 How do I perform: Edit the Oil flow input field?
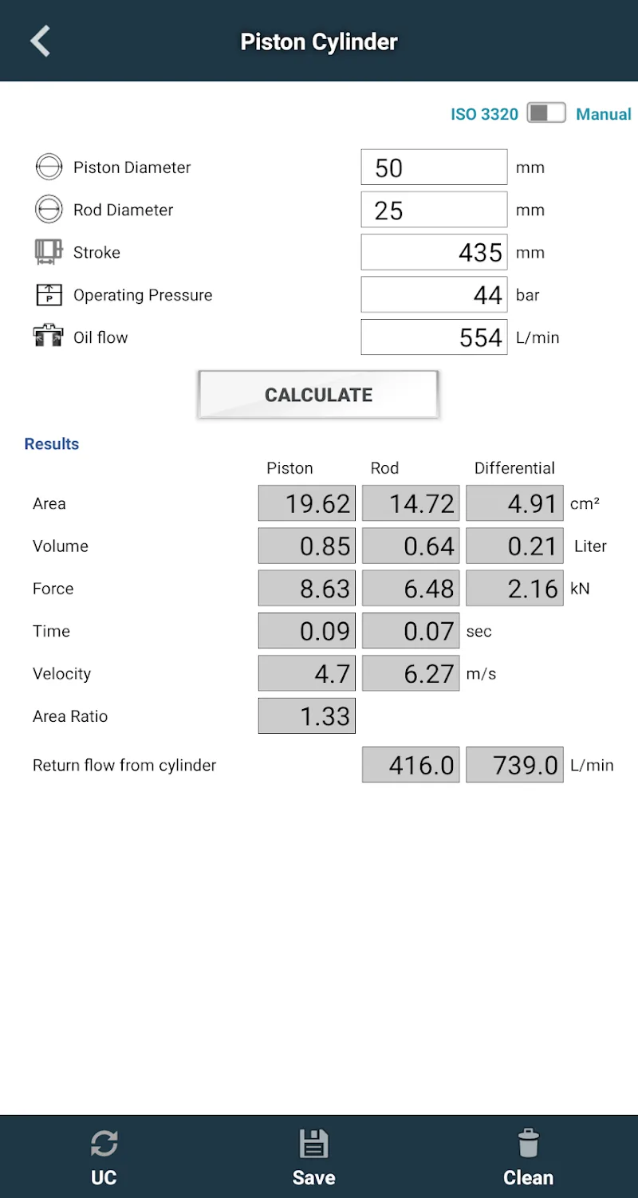point(434,337)
